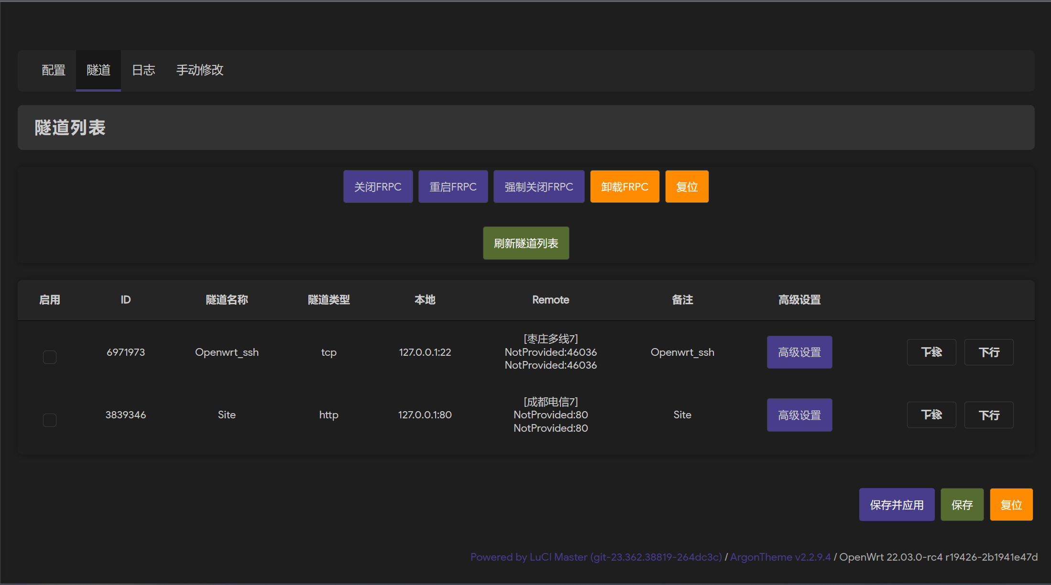Click the ID column header
The image size is (1051, 585).
(x=126, y=300)
